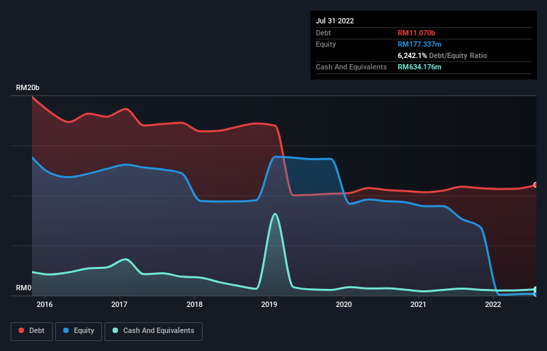Image resolution: width=547 pixels, height=351 pixels.
Task: Click the cash spike peak near 2019
Action: coord(275,214)
